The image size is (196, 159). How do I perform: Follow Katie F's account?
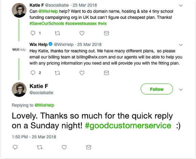tap(157, 89)
